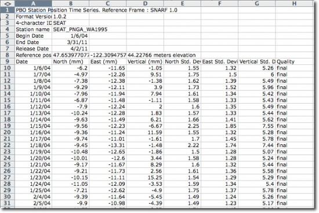Click the '9.51' vertical value cell
The height and width of the screenshot is (213, 319).
[145, 75]
